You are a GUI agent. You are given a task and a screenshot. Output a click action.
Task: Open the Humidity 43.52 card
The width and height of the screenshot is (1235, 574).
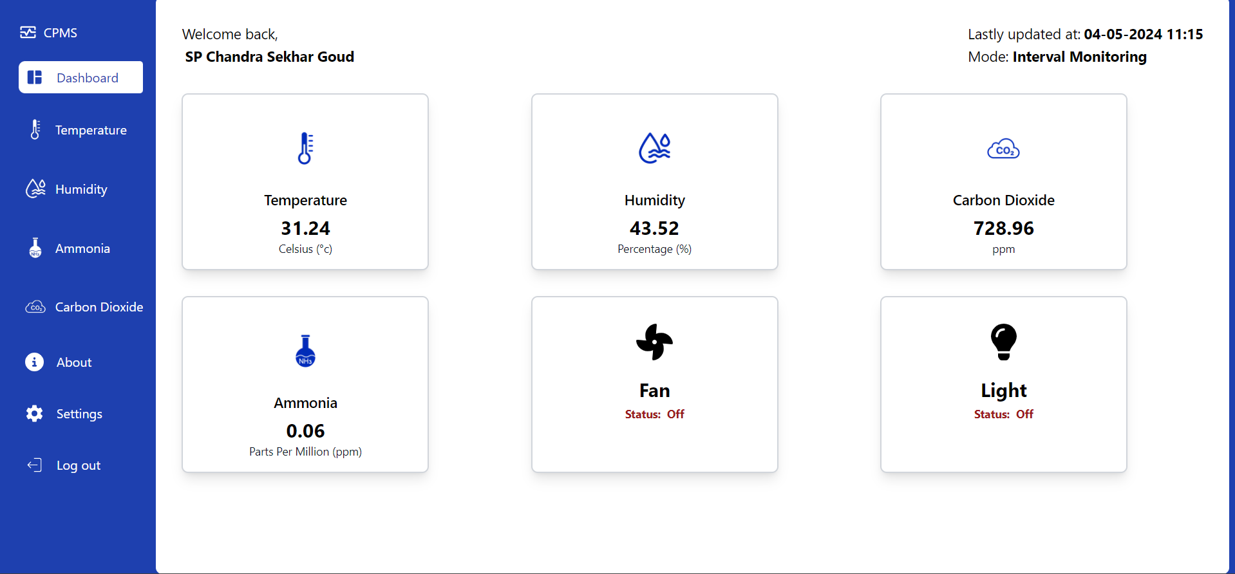(654, 181)
